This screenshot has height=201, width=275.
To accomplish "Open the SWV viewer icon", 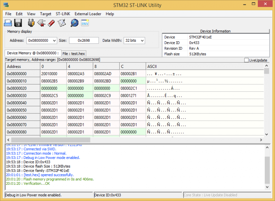I will click(85, 23).
